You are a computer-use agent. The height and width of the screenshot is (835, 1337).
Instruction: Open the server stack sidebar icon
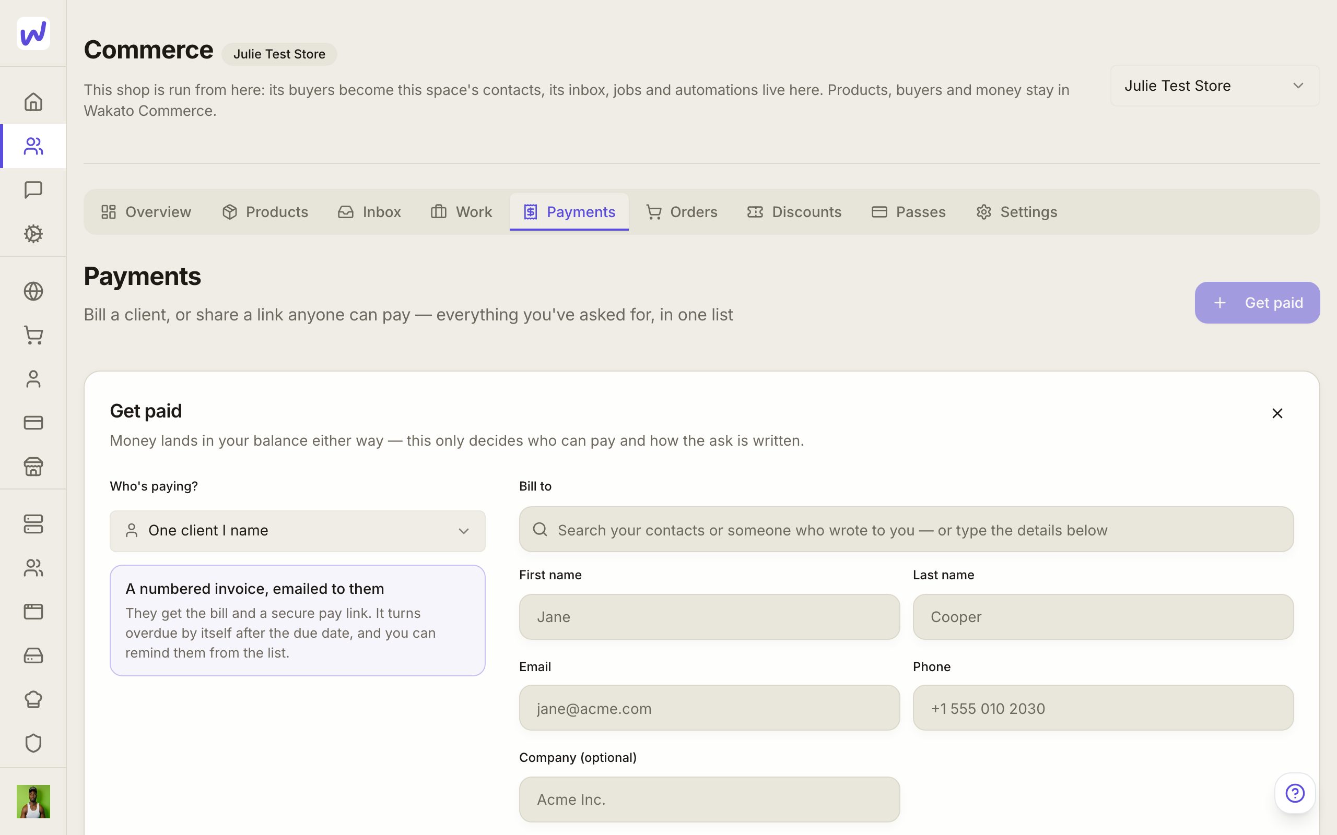pos(33,524)
